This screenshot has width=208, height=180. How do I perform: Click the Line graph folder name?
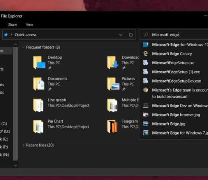click(57, 100)
